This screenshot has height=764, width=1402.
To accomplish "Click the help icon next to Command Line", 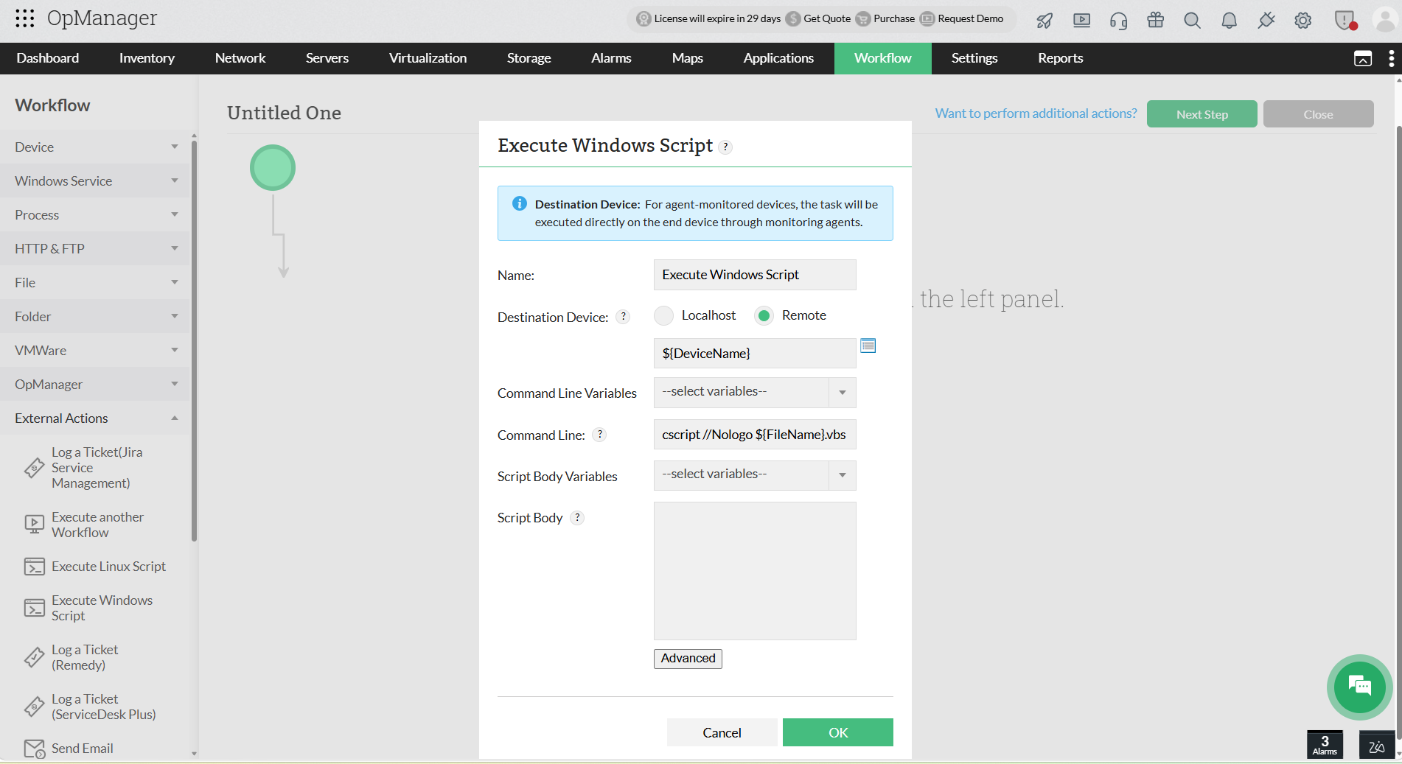I will coord(600,435).
